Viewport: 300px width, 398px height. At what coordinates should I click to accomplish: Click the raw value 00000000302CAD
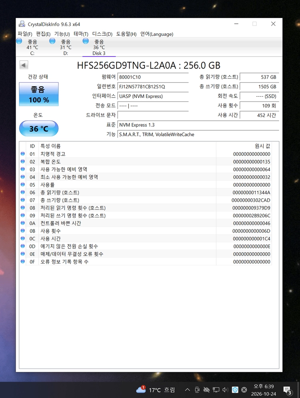pyautogui.click(x=251, y=200)
